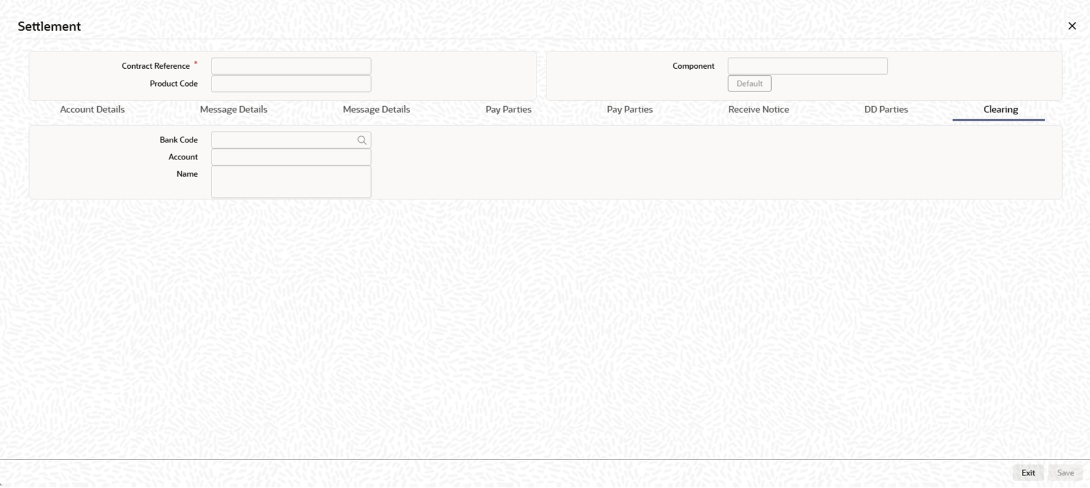Focus the Component input box
The height and width of the screenshot is (488, 1090).
pos(807,66)
